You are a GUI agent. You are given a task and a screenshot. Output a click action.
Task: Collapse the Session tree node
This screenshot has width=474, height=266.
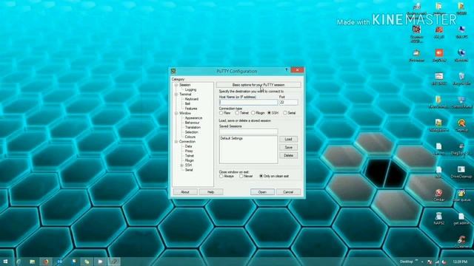click(x=176, y=85)
